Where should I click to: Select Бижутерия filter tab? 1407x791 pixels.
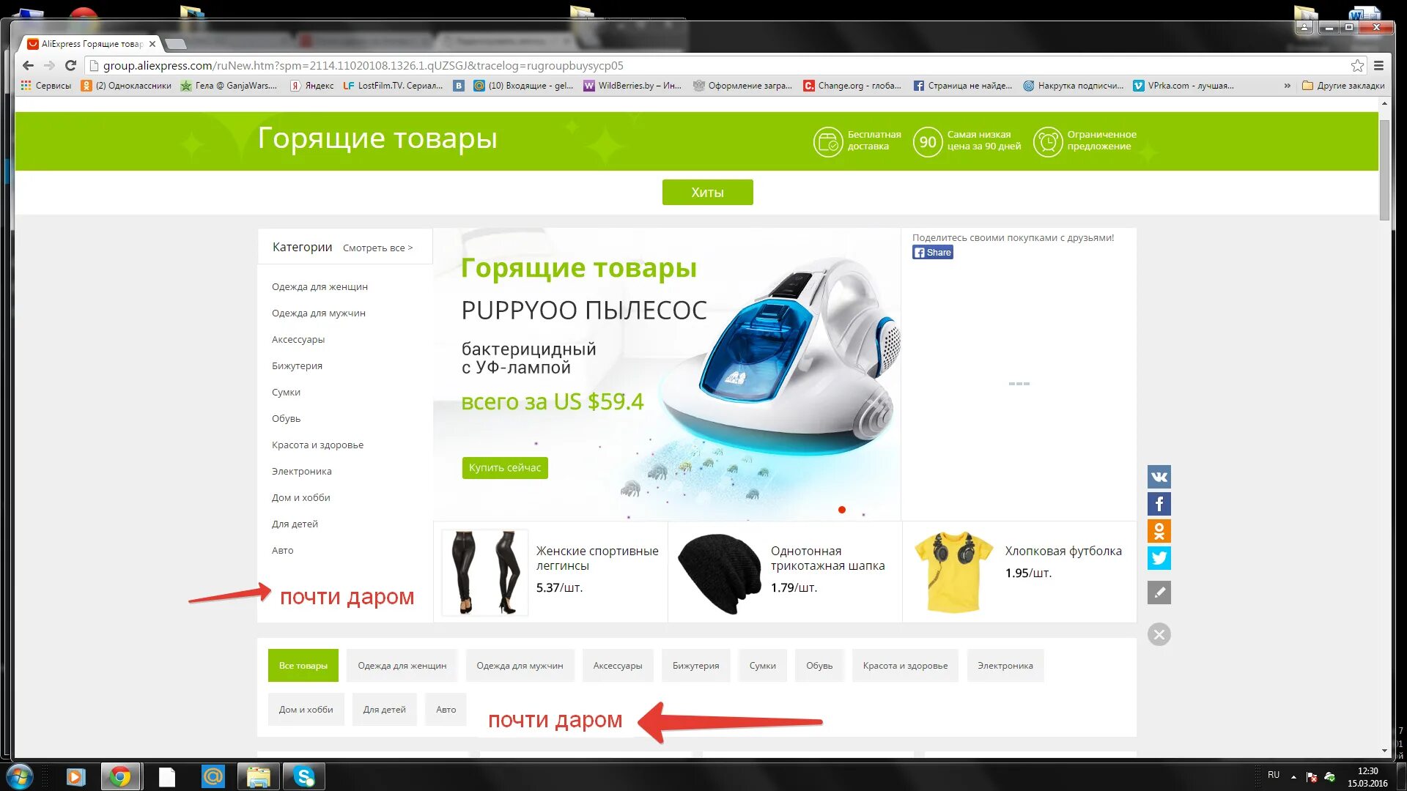point(695,666)
